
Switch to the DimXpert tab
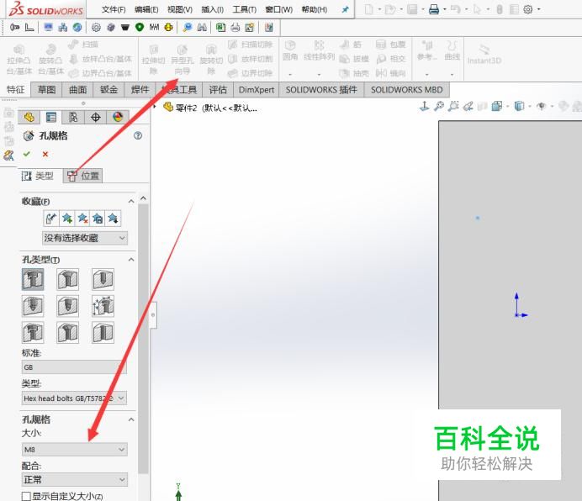click(257, 90)
